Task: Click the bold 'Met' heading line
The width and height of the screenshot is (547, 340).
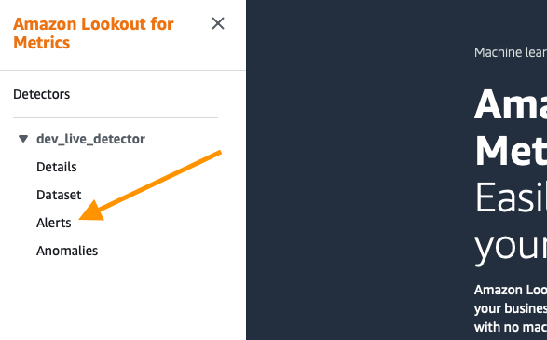Action: coord(511,151)
